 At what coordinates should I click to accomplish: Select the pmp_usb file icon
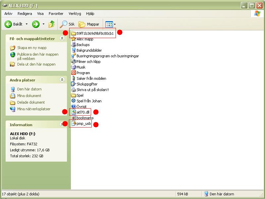click(x=74, y=124)
